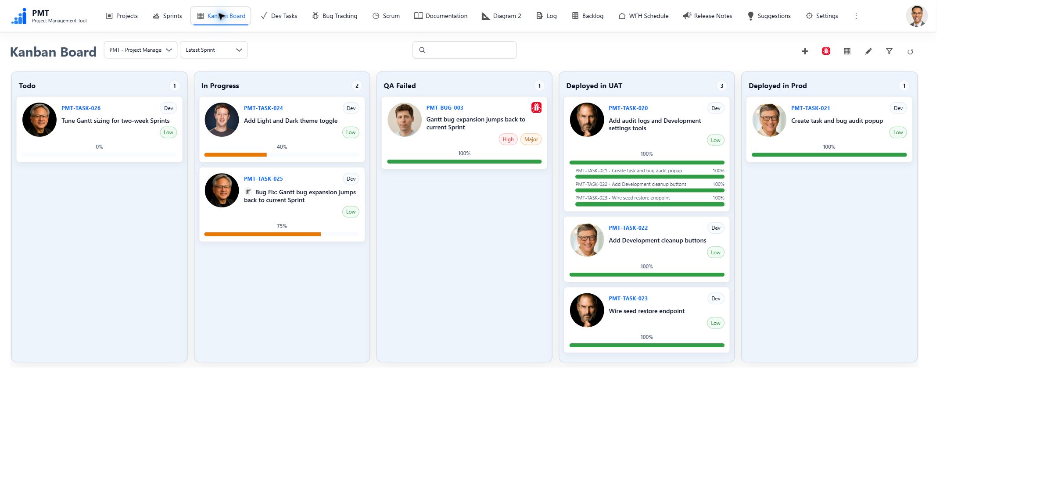Click the High severity badge on the bug card
Screen dimensions: 1040x481
[508, 139]
